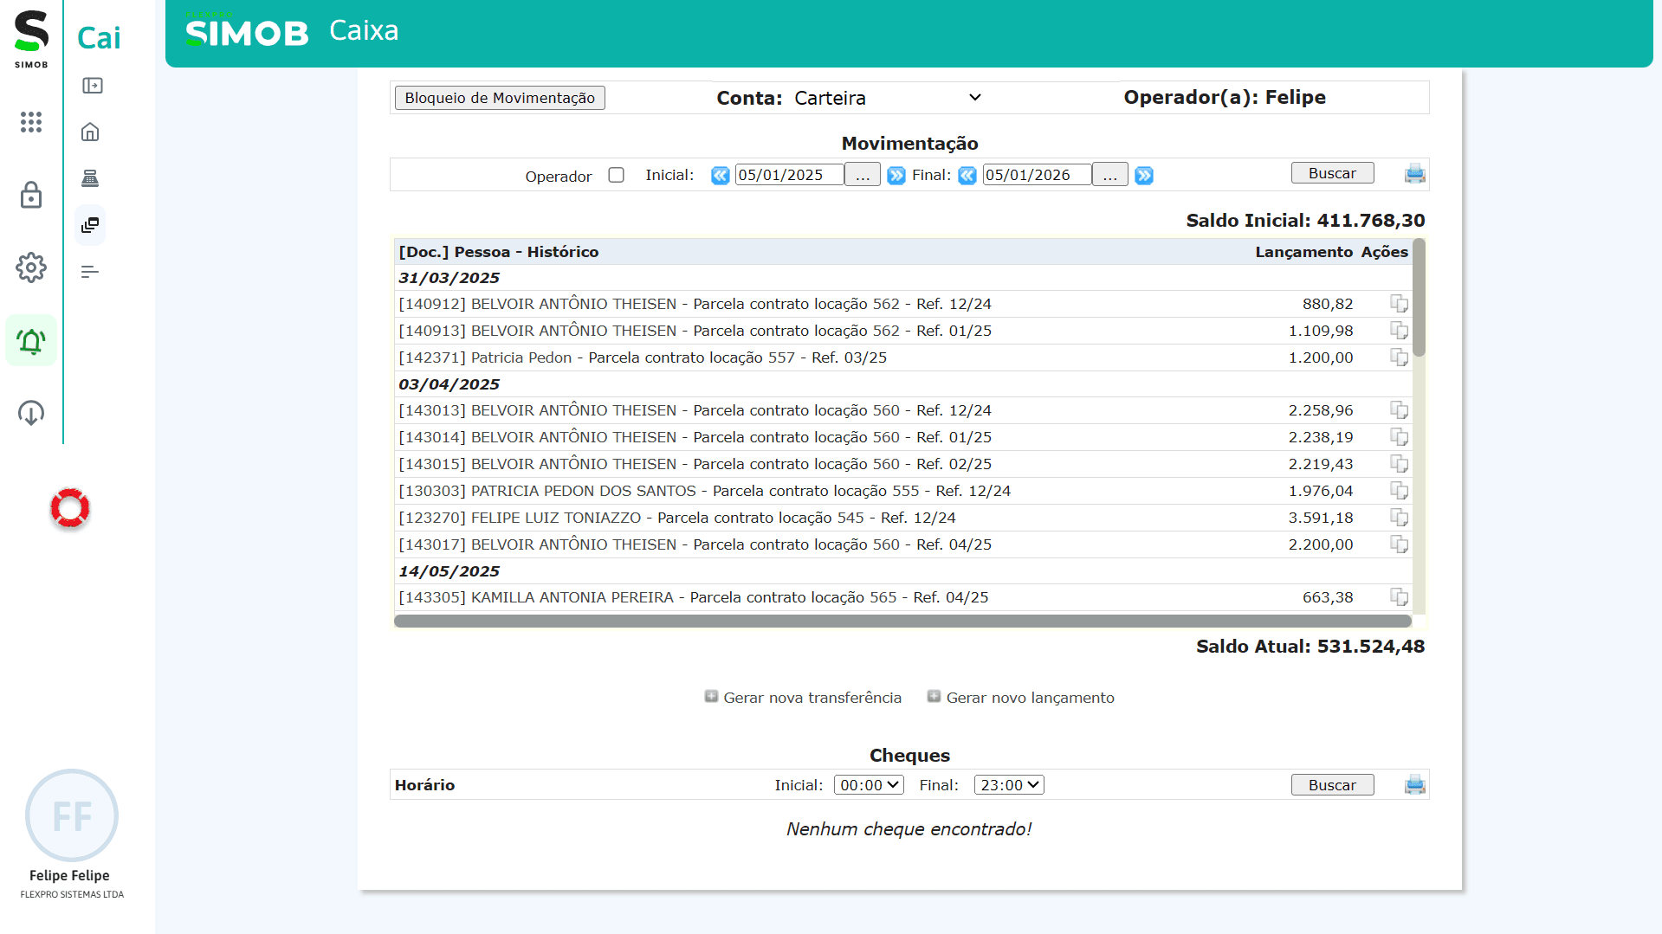Open the notifications bell icon
The height and width of the screenshot is (934, 1662).
pyautogui.click(x=31, y=341)
